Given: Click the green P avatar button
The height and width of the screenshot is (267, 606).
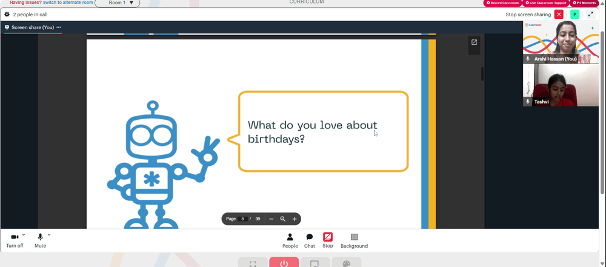Looking at the screenshot, I should [x=574, y=15].
